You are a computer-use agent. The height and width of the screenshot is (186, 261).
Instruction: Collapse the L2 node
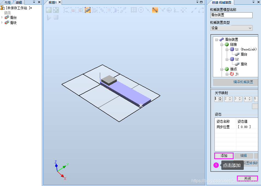pos(227,59)
